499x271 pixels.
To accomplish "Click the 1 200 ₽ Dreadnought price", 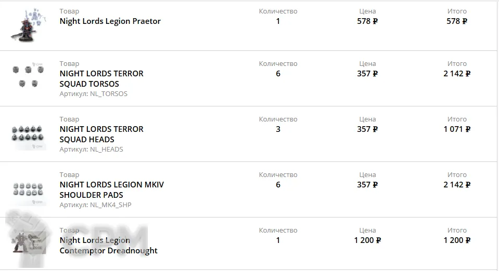I will click(367, 240).
